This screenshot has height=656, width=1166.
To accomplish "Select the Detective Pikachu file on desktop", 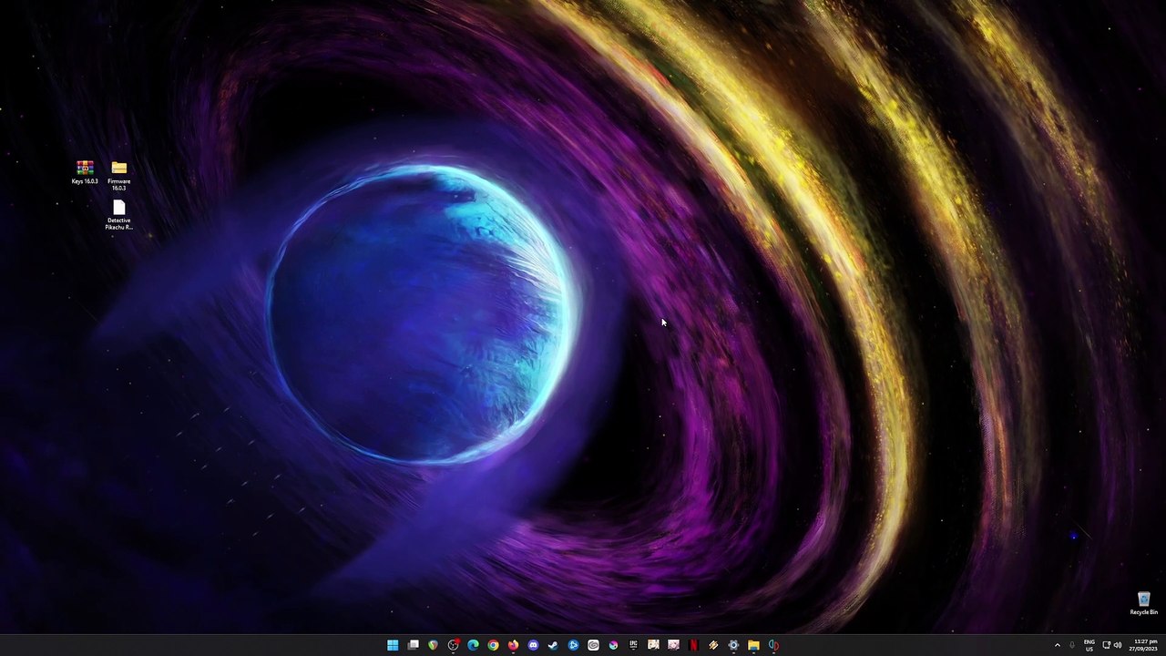I will pos(119,215).
